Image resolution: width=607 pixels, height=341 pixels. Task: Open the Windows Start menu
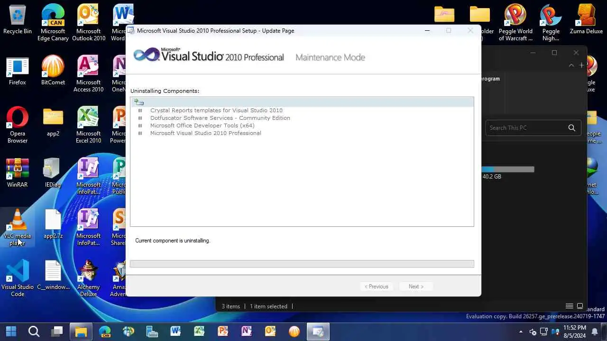[x=10, y=331]
